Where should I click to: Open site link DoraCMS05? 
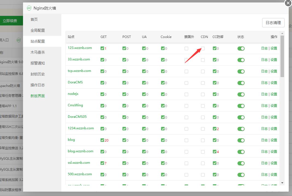[77, 117]
